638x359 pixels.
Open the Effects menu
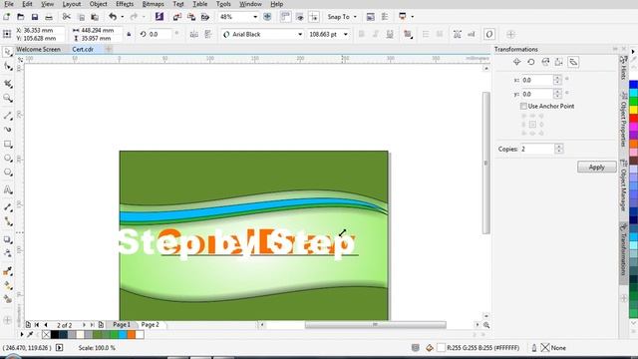(125, 4)
